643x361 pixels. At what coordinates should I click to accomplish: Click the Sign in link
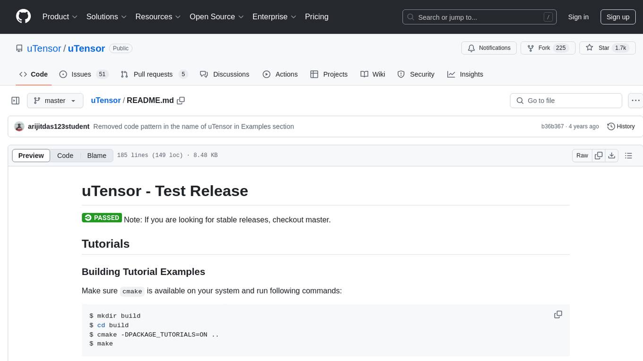tap(578, 17)
